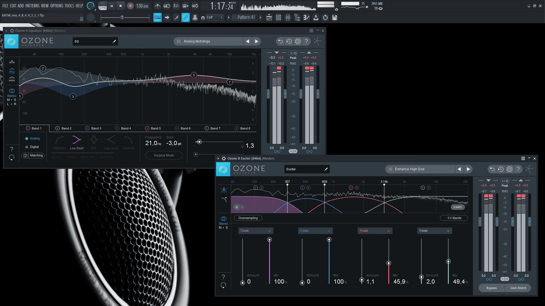
Task: Click the tempo 130.000 field
Action: pos(143,6)
